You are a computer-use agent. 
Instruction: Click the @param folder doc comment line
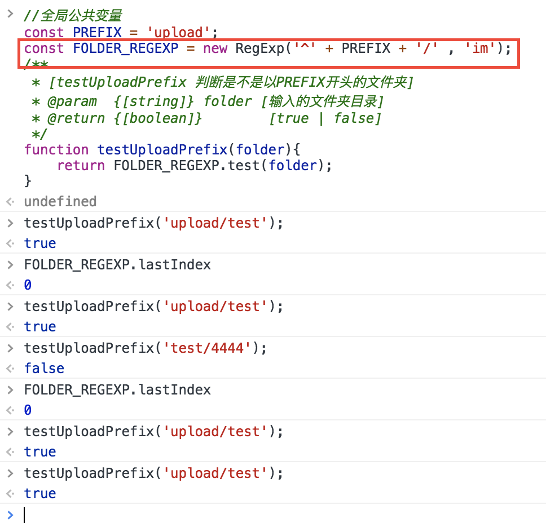point(208,101)
